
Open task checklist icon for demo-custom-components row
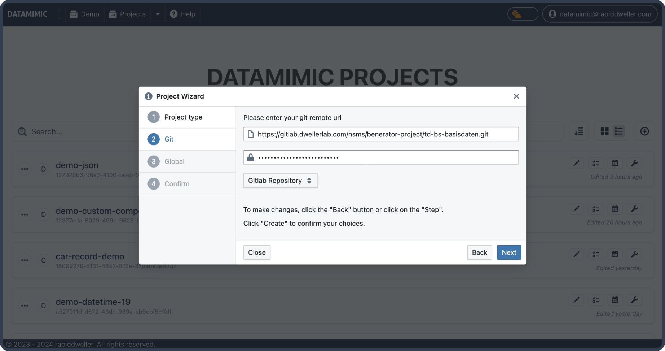click(596, 209)
